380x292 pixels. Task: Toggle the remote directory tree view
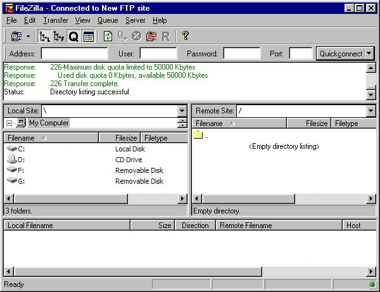[x=59, y=36]
